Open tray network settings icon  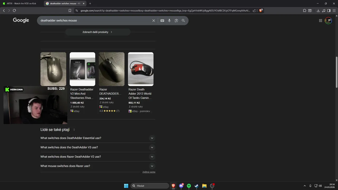(x=316, y=186)
